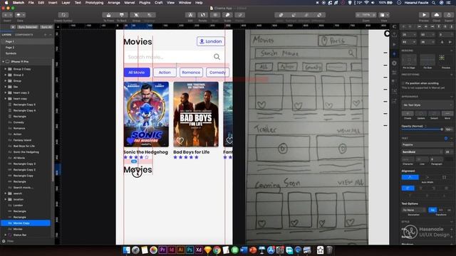Open the File menu

[31, 3]
